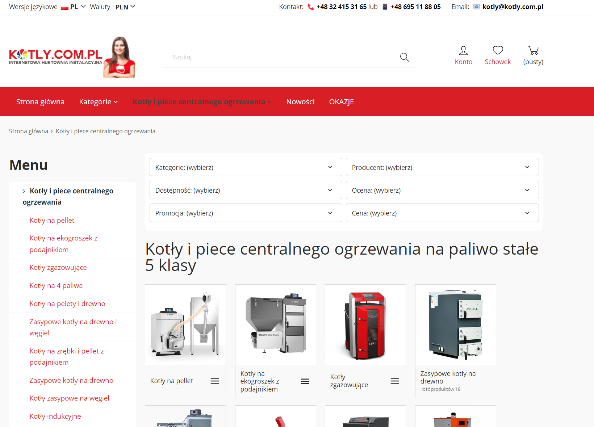Open sidebar link Zasypowe kotły na drewno
The width and height of the screenshot is (594, 427).
pyautogui.click(x=71, y=380)
